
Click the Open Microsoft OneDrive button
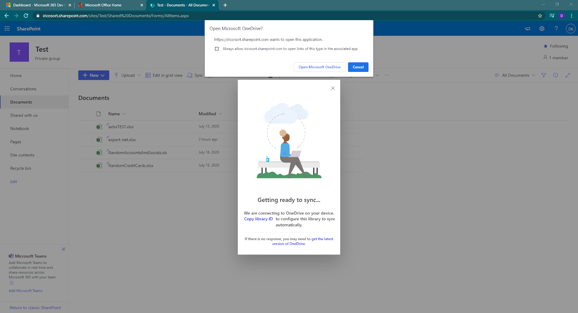319,67
